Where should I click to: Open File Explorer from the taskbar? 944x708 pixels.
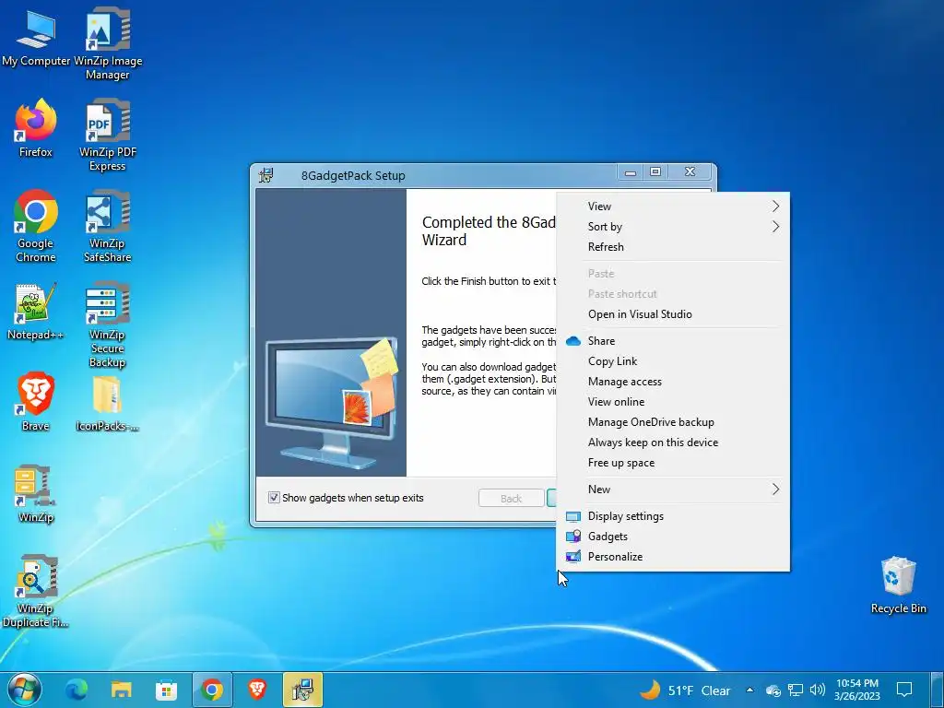(x=121, y=690)
